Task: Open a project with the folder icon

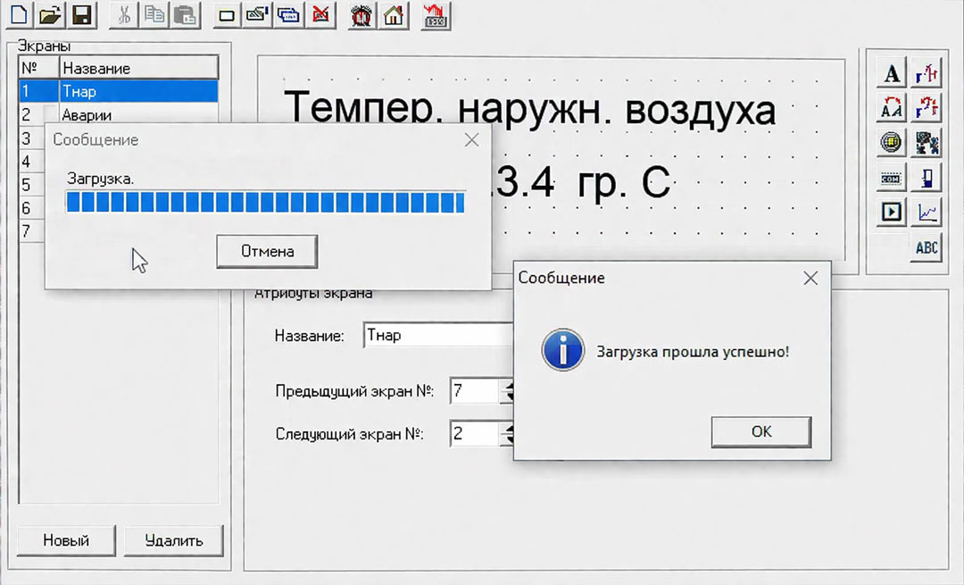Action: click(50, 15)
